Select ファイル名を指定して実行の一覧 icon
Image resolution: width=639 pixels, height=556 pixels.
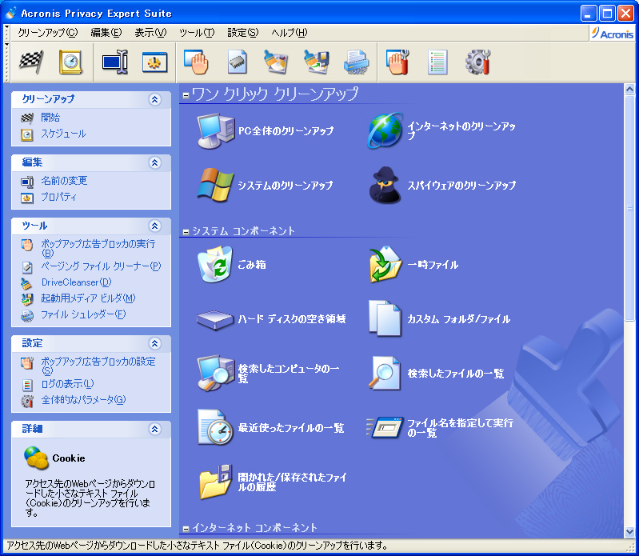(385, 427)
